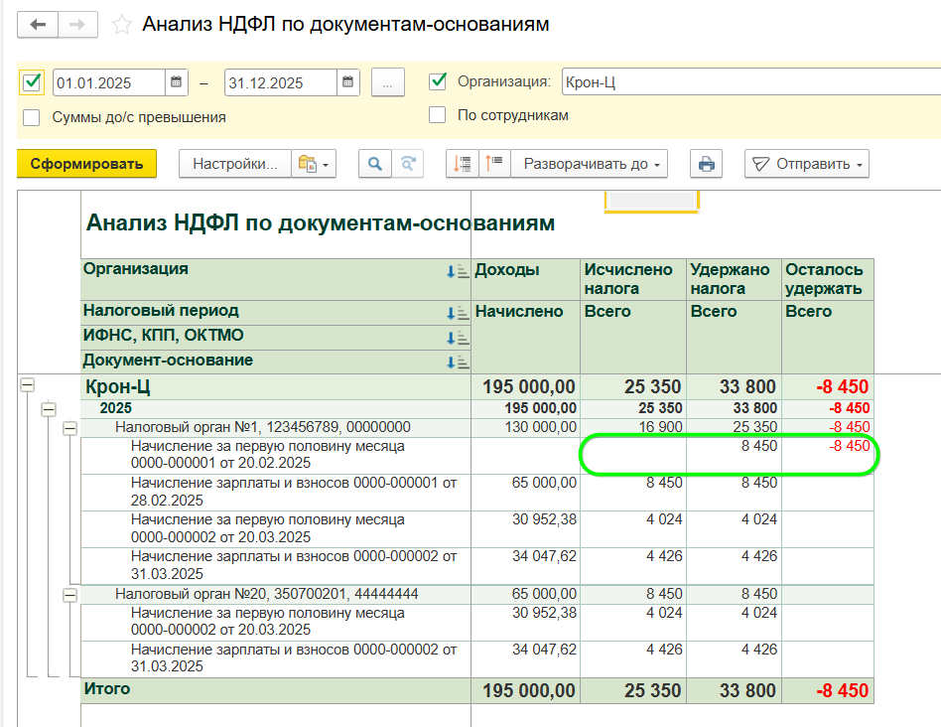
Task: Open Начисление за первую половину 0000-000001 от 20.02.2025
Action: point(276,455)
